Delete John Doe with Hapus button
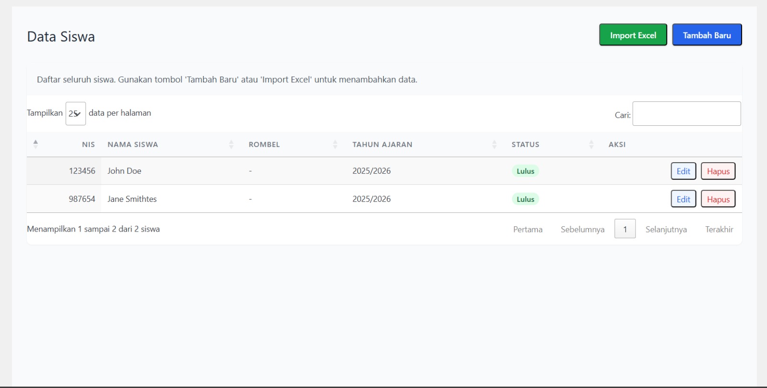The width and height of the screenshot is (767, 388). 718,171
